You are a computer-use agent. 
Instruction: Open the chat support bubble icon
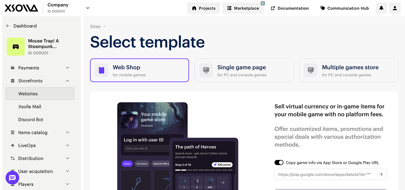pos(12,178)
